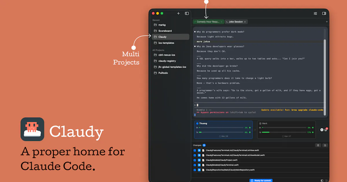The width and height of the screenshot is (347, 182).
Task: Open the claudy-registry project
Action: 170,61
